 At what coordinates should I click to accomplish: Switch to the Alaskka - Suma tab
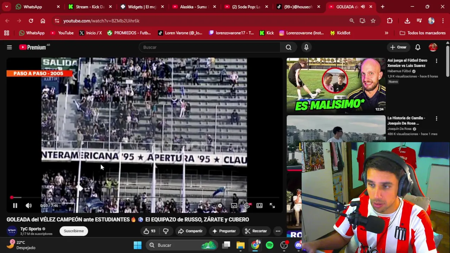click(194, 7)
